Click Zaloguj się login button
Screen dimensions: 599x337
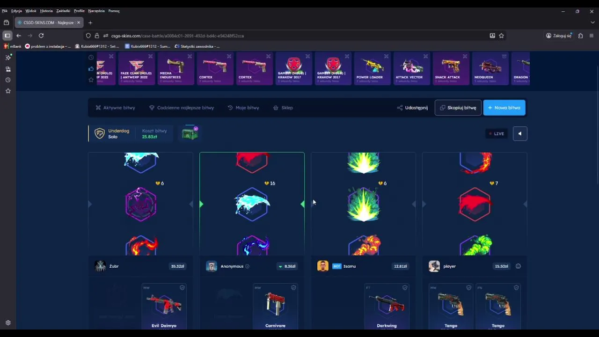click(559, 36)
